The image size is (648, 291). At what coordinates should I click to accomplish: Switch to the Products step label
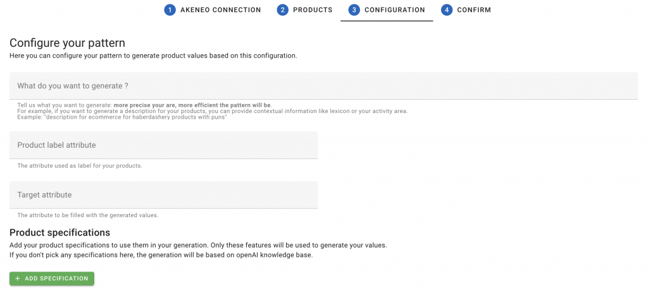tap(313, 10)
